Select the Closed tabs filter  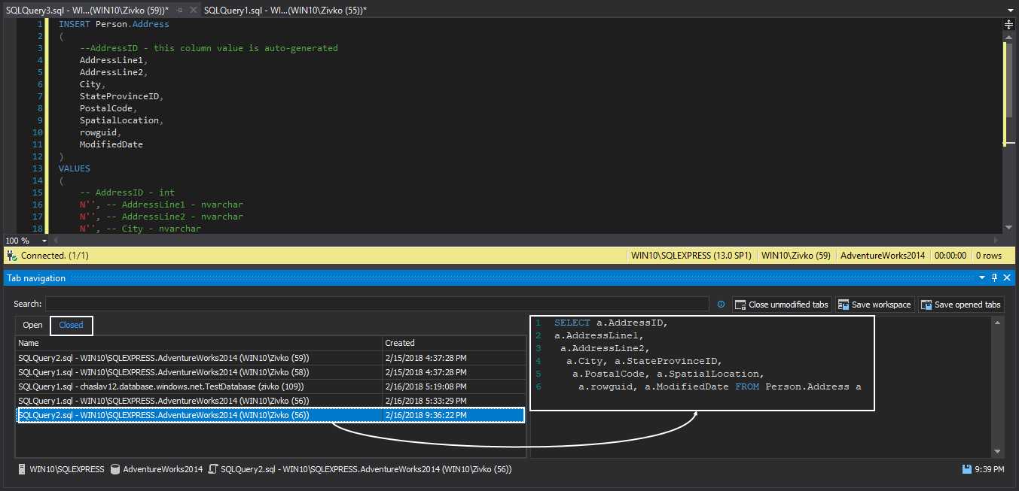(x=71, y=326)
